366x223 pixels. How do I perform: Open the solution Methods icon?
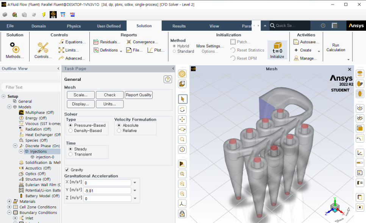15,47
